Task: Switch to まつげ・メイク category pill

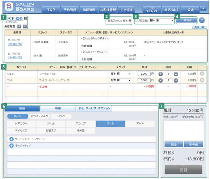Action: tap(39, 116)
